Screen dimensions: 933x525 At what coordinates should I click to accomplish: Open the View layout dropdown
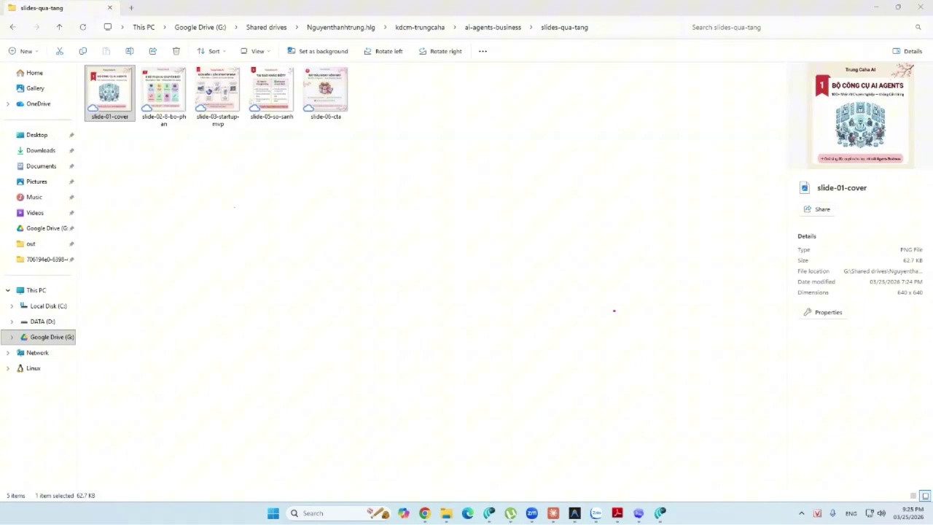click(x=255, y=51)
